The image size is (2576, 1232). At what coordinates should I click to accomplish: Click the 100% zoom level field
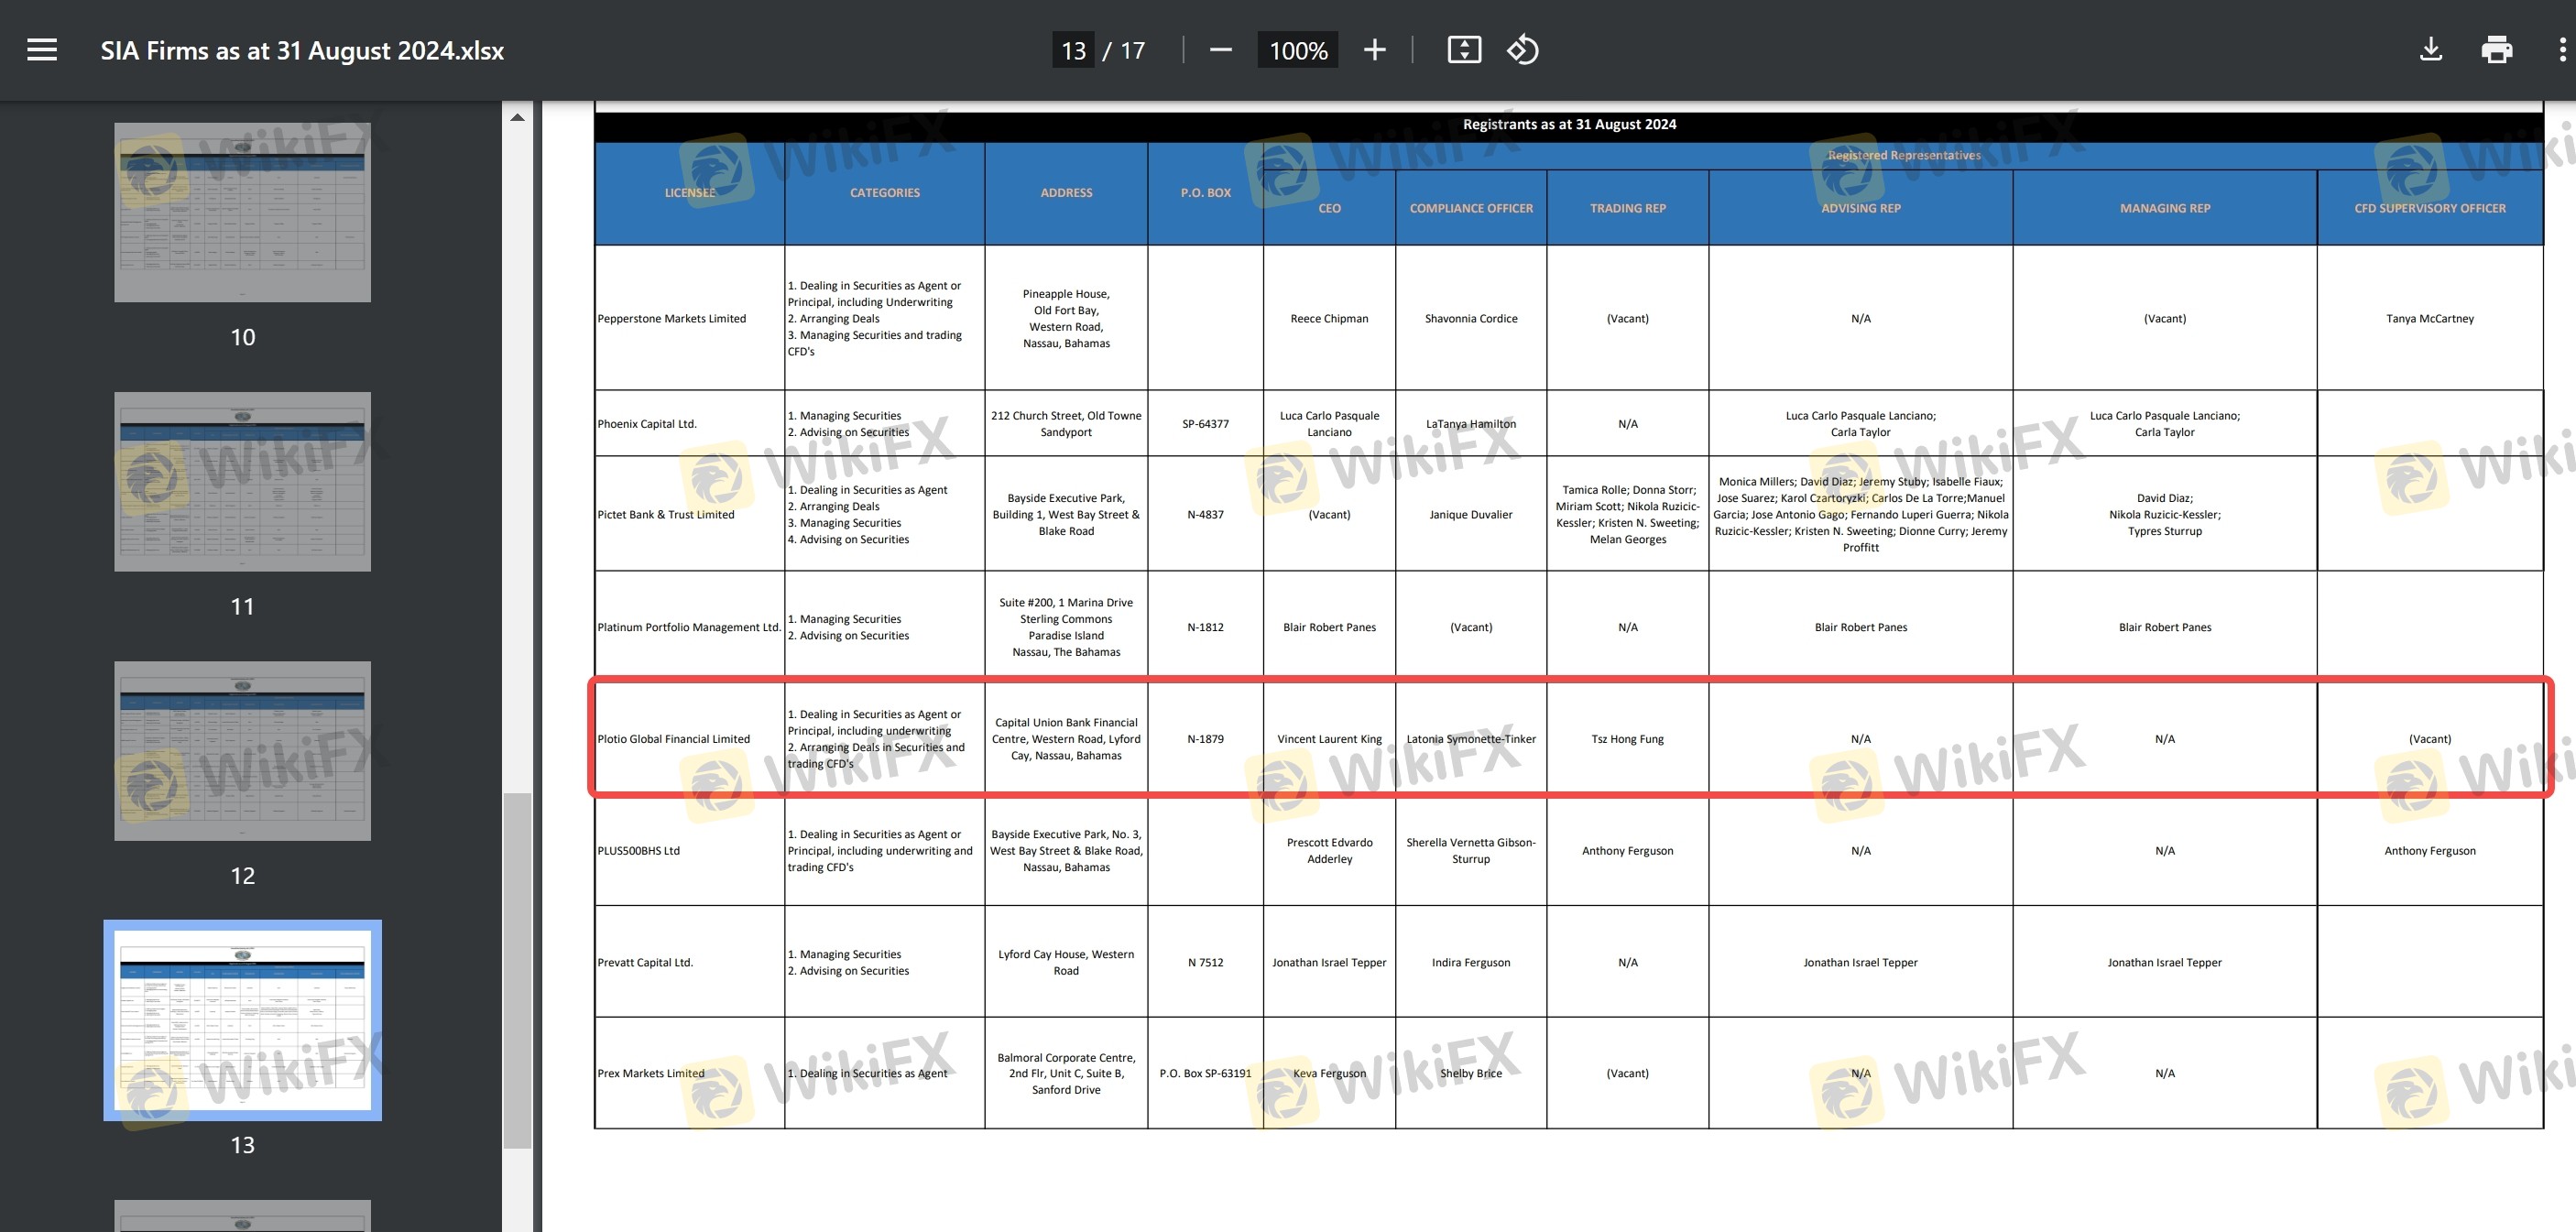pyautogui.click(x=1297, y=50)
